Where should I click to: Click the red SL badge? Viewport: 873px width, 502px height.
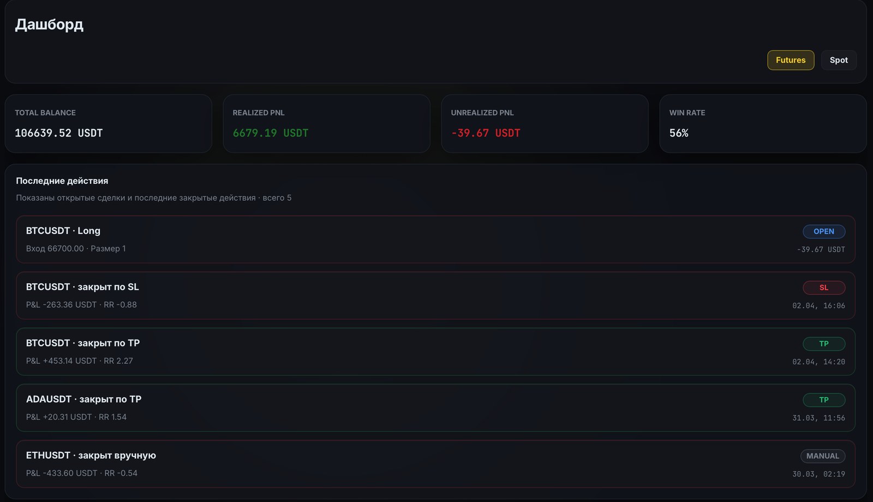(823, 288)
